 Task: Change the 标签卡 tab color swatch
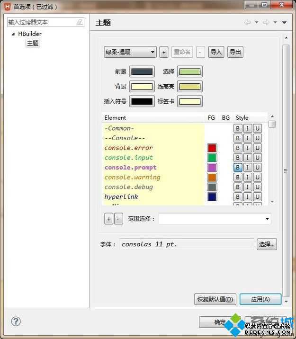coord(190,101)
